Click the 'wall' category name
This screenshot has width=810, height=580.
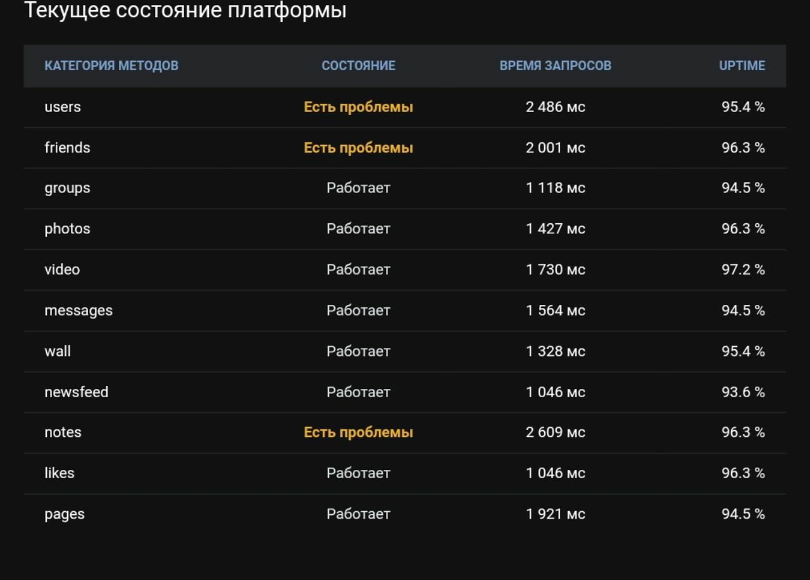(58, 351)
